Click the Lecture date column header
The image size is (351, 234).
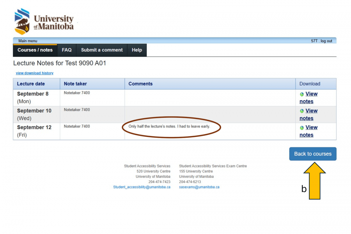point(31,84)
